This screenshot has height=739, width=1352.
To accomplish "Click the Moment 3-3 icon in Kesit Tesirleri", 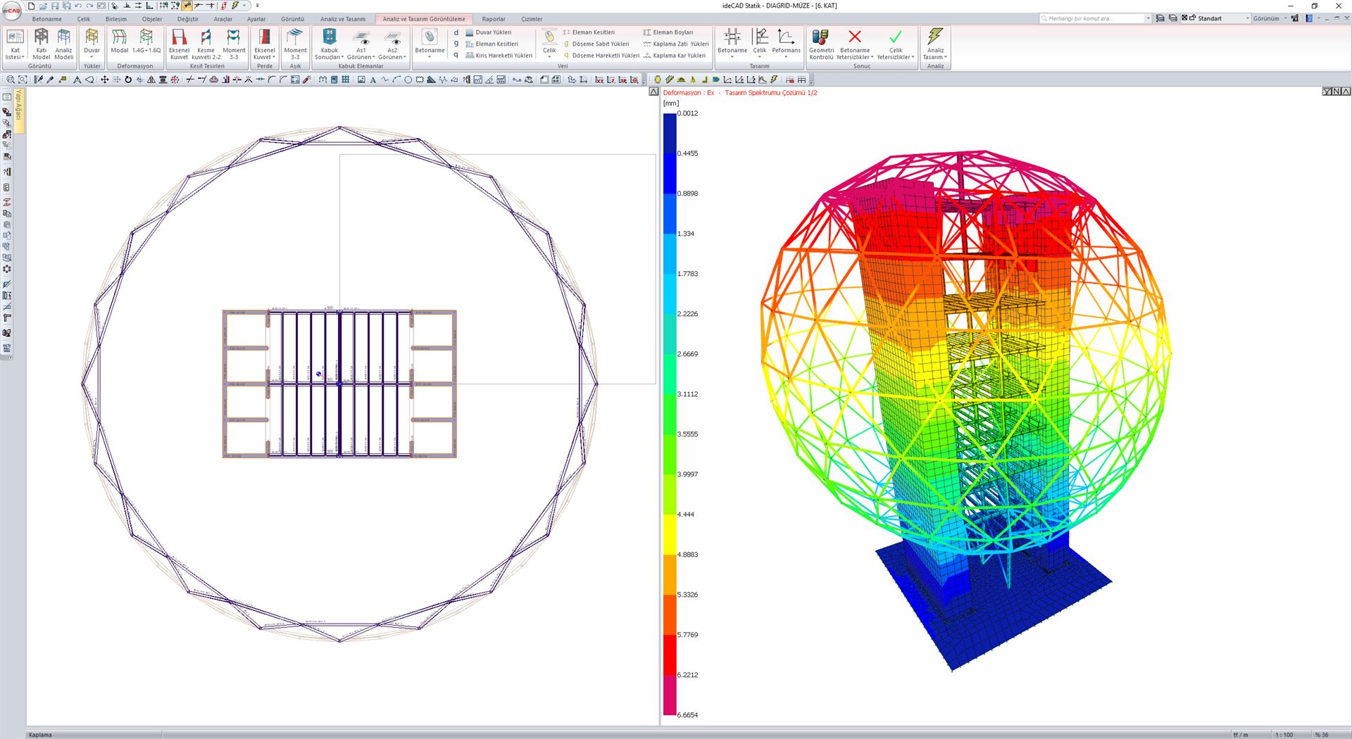I will click(x=234, y=44).
